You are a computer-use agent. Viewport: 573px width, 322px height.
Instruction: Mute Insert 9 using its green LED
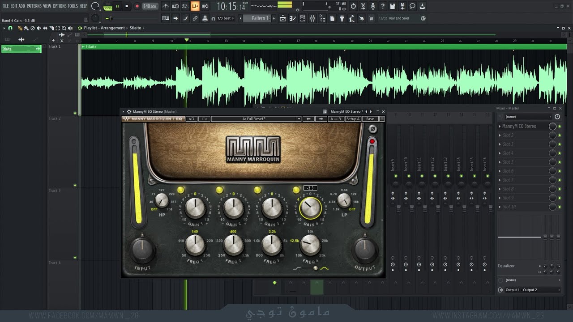(x=395, y=176)
